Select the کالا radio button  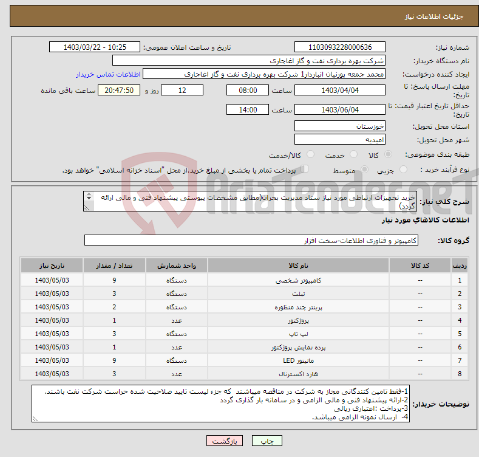(388, 154)
